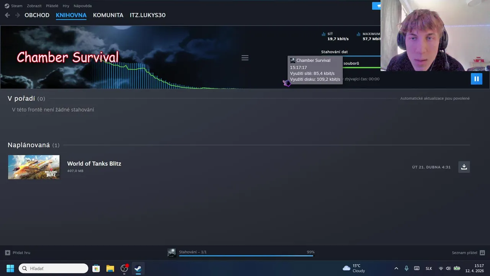The image size is (490, 276).
Task: Show hidden system tray icons
Action: pos(396,268)
